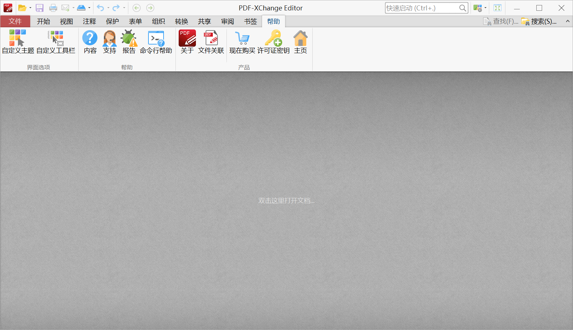Expand the undo history dropdown arrow

(x=108, y=8)
